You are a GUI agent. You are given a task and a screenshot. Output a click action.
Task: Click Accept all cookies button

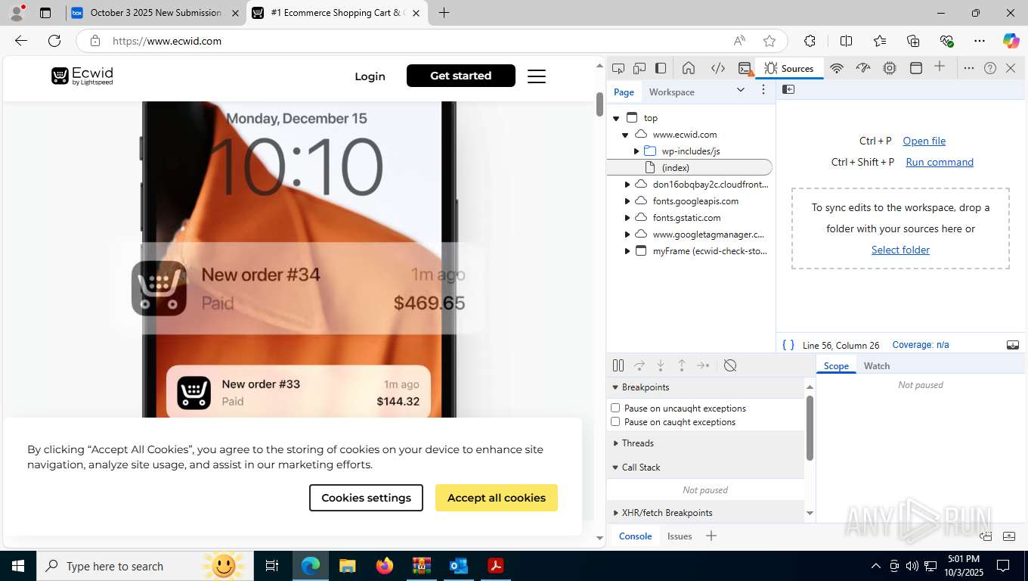[x=497, y=498]
